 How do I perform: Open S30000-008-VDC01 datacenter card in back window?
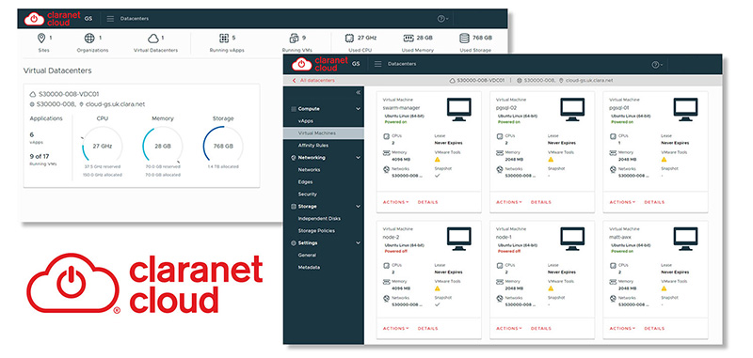pyautogui.click(x=142, y=135)
